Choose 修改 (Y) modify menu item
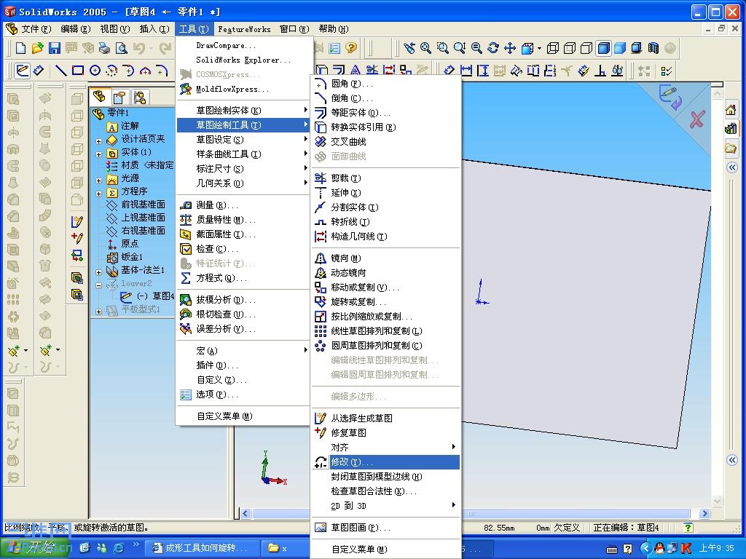The width and height of the screenshot is (746, 559). coord(386,462)
